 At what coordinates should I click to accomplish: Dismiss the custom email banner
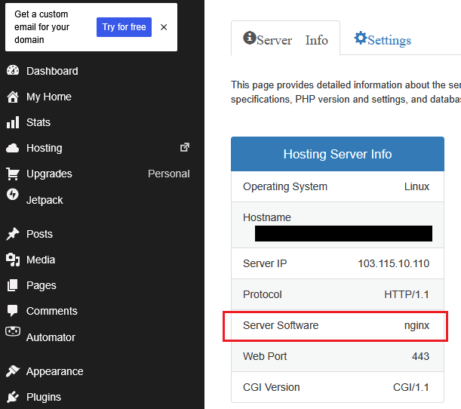click(x=164, y=27)
